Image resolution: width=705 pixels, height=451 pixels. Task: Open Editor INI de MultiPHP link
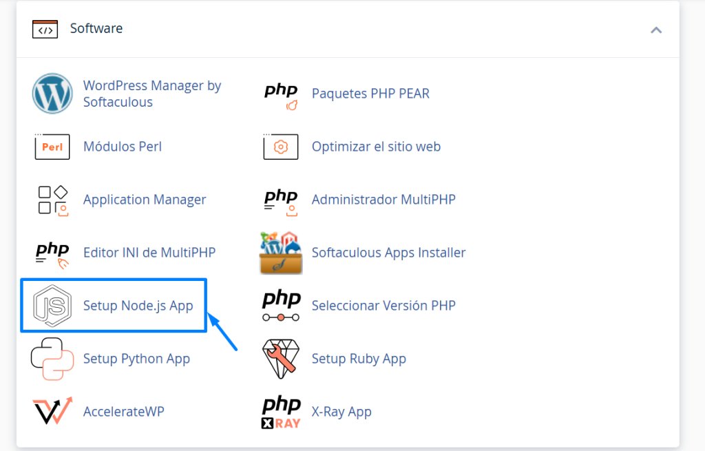pyautogui.click(x=149, y=253)
